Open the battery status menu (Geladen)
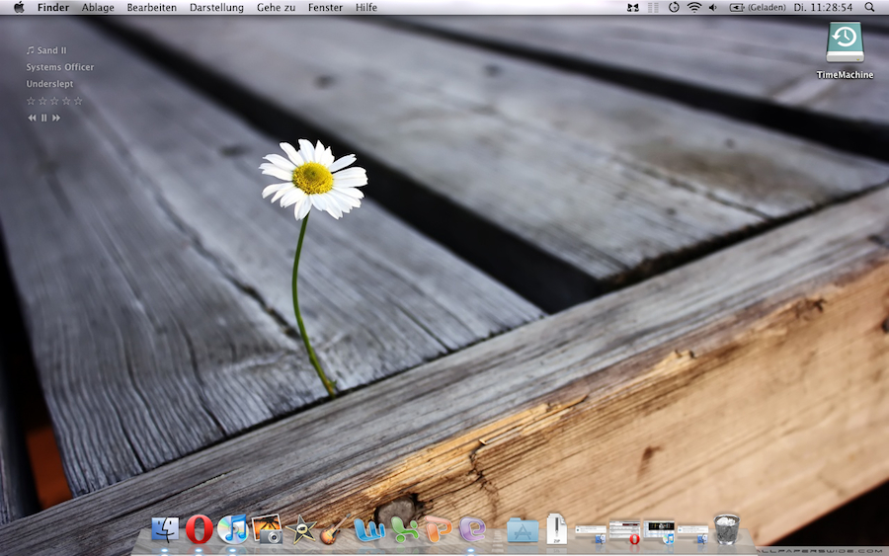The width and height of the screenshot is (889, 556). tap(758, 7)
